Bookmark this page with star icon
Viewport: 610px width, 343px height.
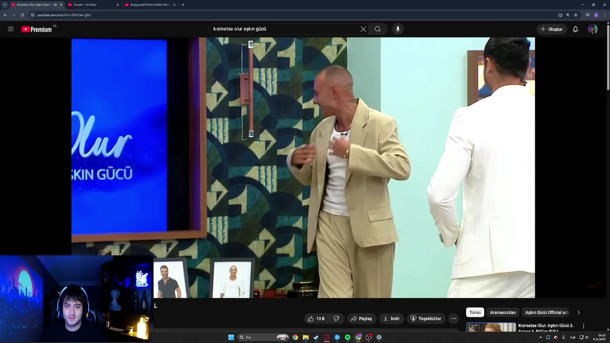(x=576, y=15)
